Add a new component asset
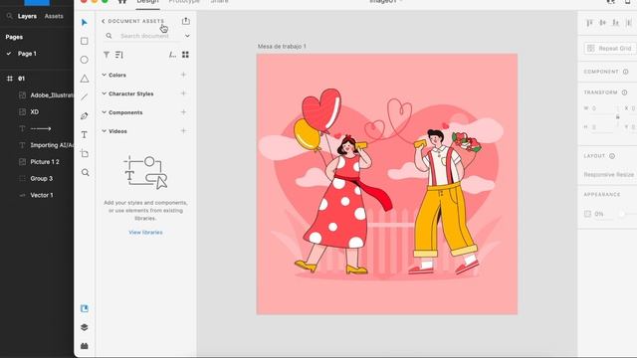The height and width of the screenshot is (358, 637). (183, 112)
